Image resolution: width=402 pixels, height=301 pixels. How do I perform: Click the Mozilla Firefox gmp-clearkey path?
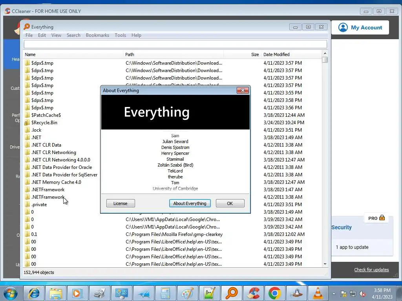[174, 234]
